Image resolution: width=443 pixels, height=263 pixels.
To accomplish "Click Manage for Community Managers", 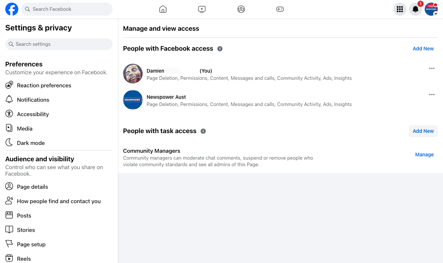I will click(x=424, y=155).
